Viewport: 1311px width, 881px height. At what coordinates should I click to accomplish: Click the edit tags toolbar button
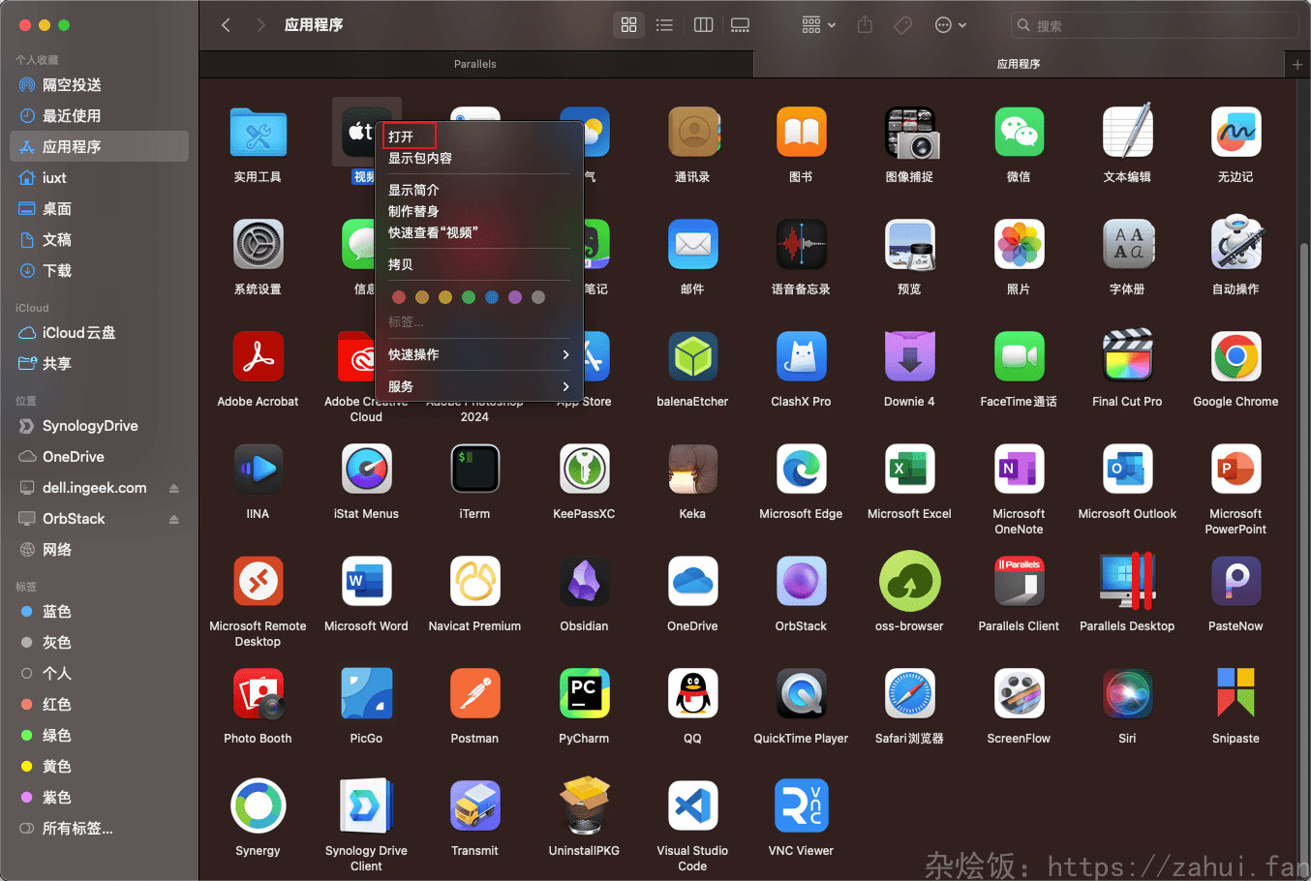tap(903, 25)
